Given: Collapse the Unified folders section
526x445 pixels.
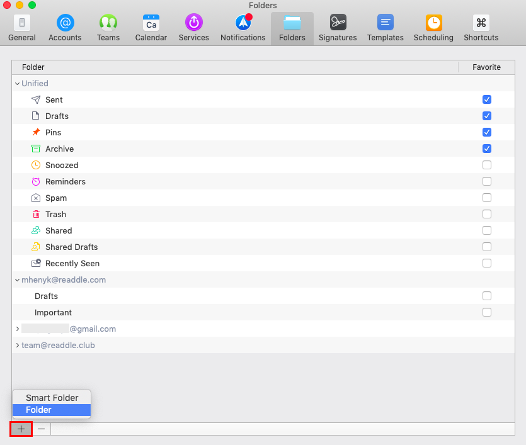Looking at the screenshot, I should pos(17,83).
